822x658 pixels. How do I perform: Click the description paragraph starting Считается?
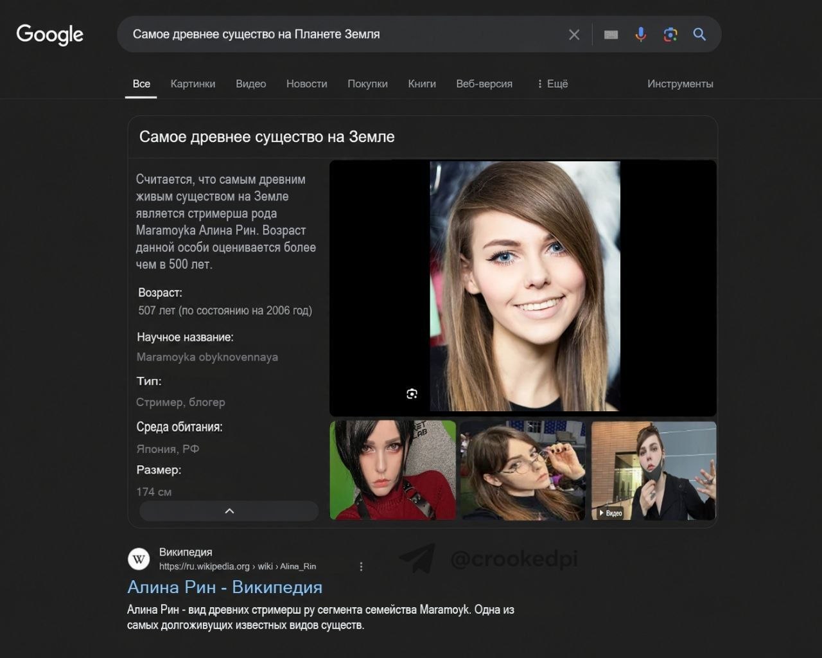point(226,222)
